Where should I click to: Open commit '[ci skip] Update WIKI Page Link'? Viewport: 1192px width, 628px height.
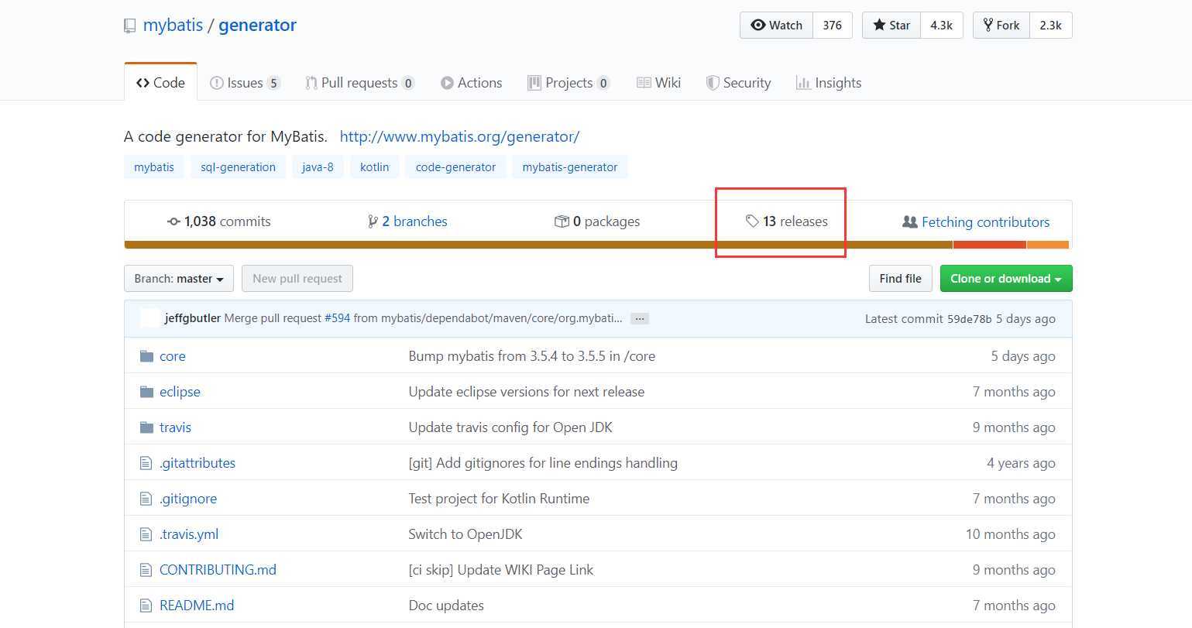501,570
